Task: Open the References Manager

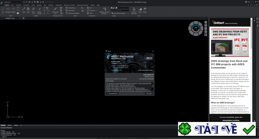Action: [x=73, y=13]
